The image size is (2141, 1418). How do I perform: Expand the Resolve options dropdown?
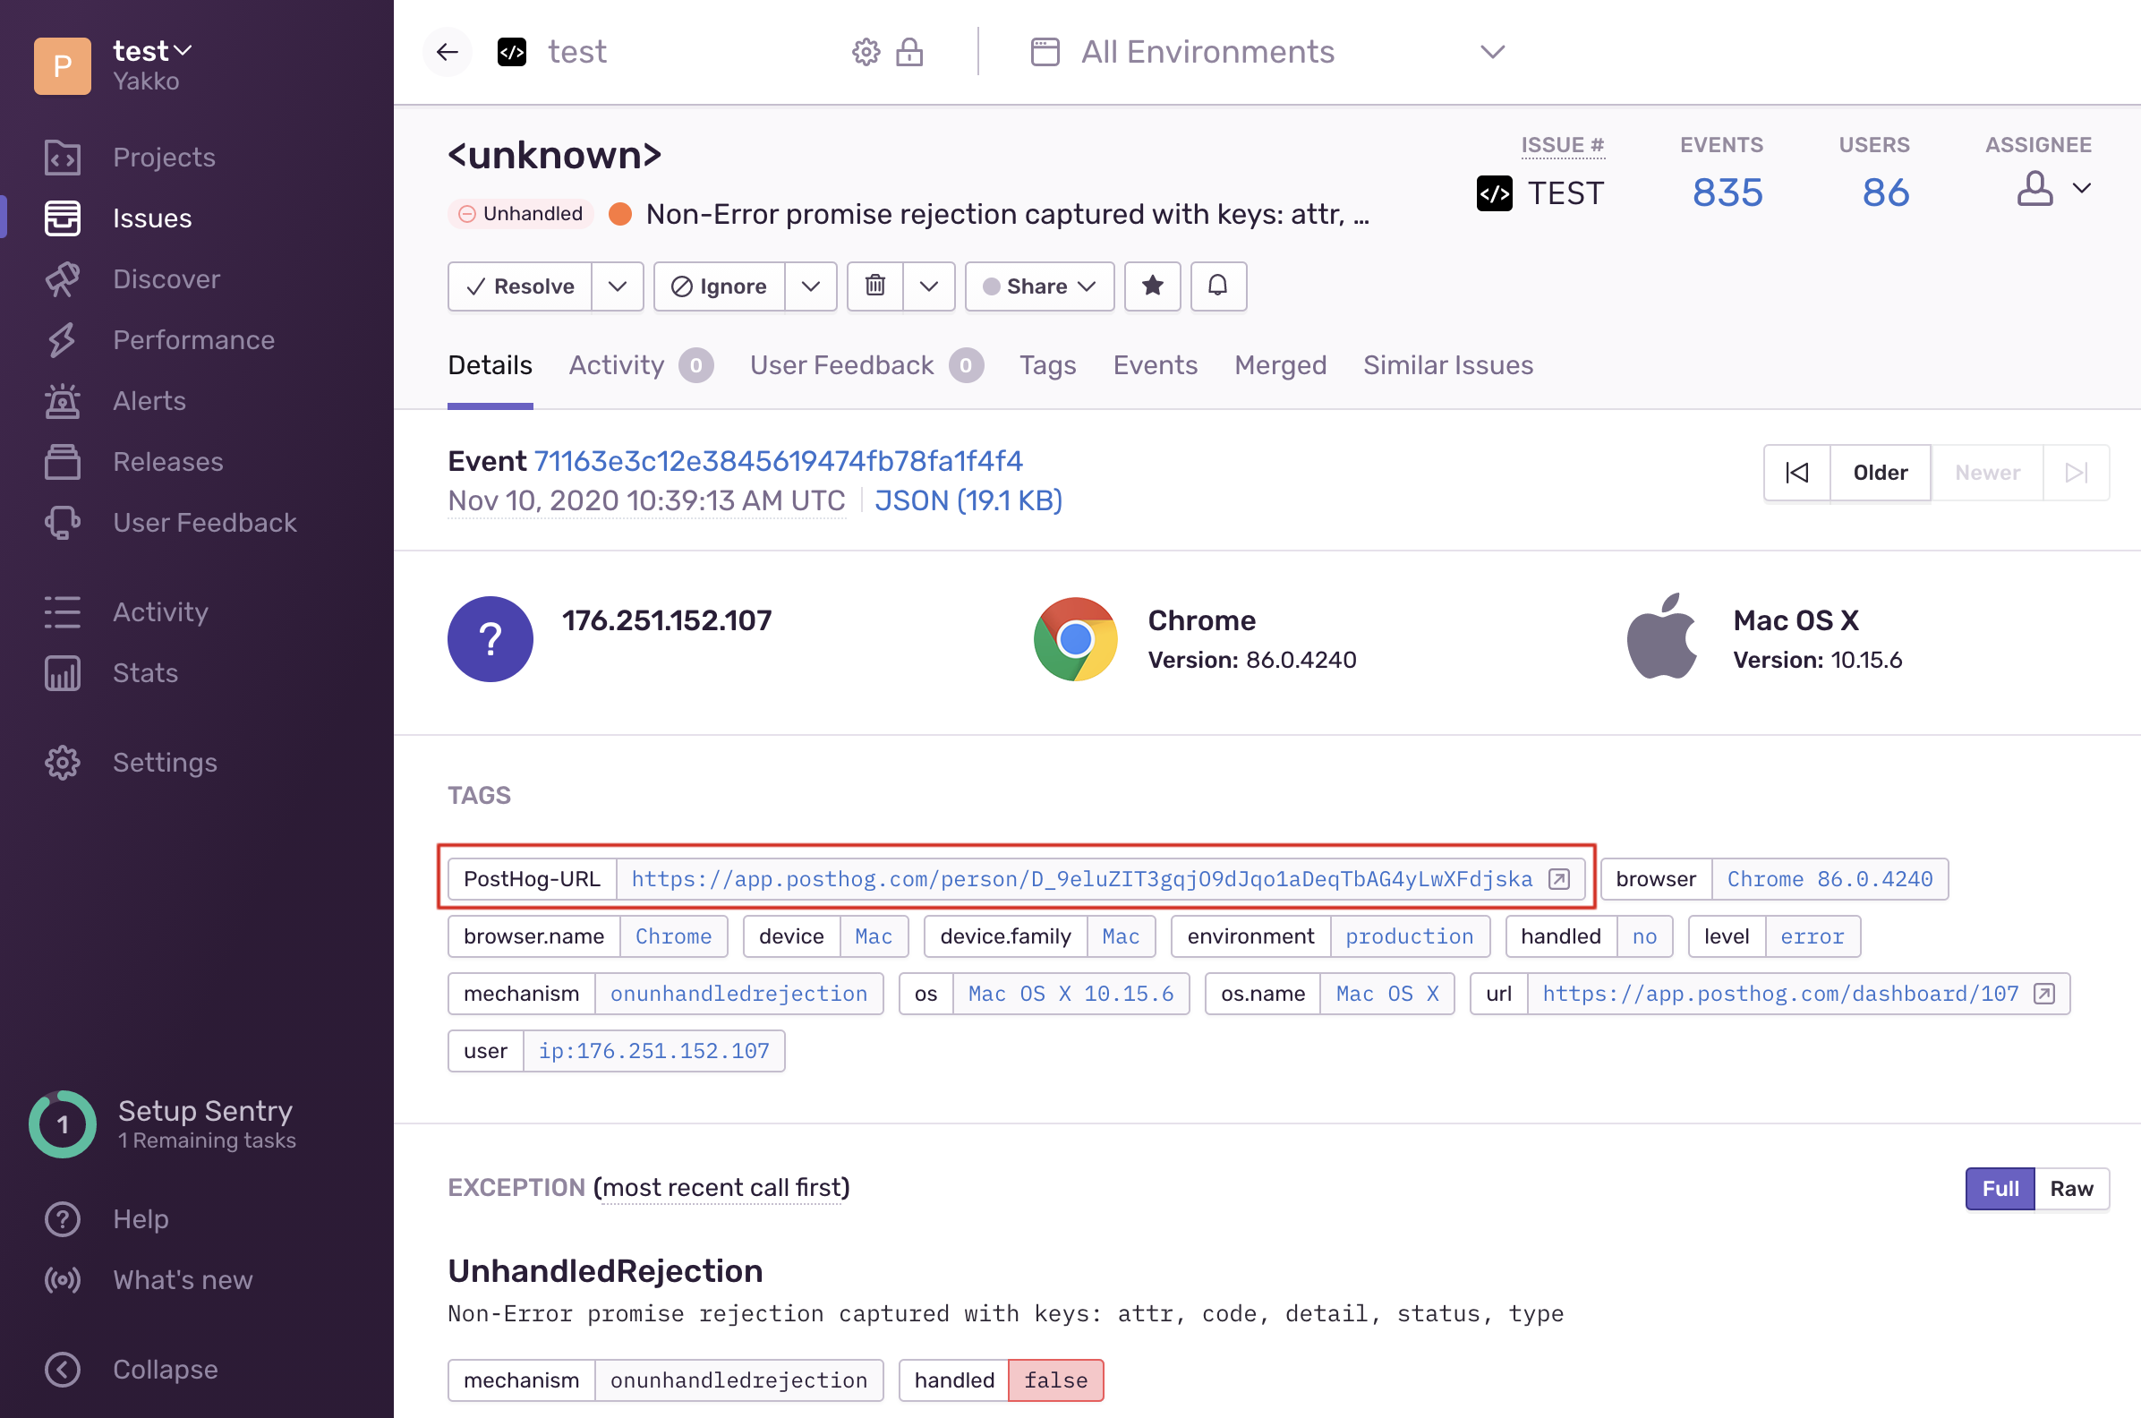pos(618,286)
